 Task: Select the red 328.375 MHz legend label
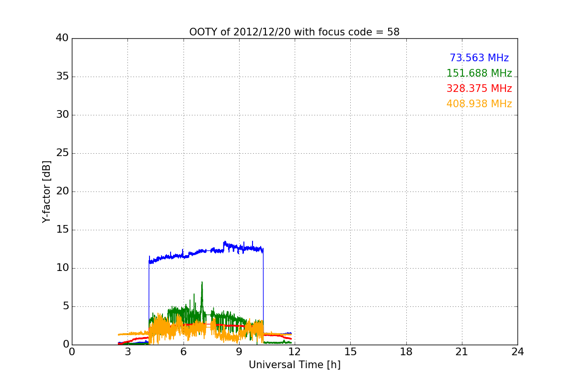pos(479,89)
